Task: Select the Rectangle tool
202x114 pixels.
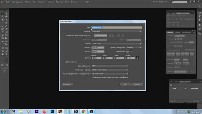Action: click(6, 23)
